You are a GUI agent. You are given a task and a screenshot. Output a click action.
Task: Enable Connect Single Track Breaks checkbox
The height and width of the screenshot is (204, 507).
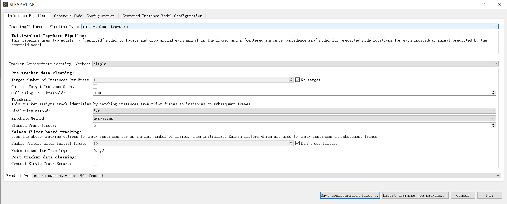(95, 163)
